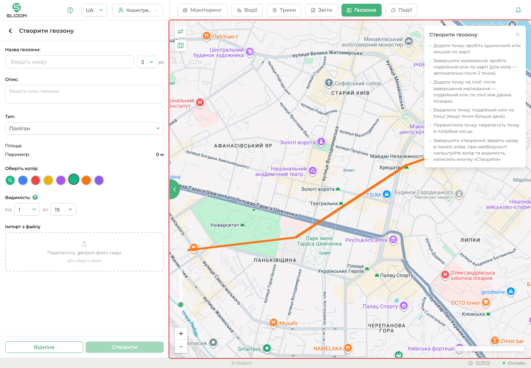Open the UA language dropdown
Viewport: 531px width, 368px height.
[94, 10]
